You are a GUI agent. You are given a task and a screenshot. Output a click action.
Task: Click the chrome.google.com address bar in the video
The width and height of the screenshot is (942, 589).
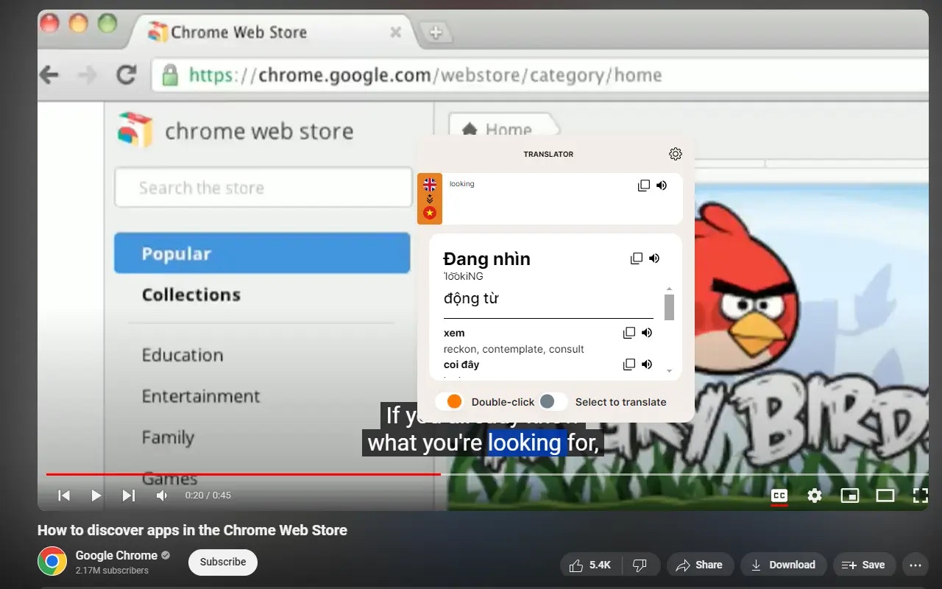tap(539, 75)
